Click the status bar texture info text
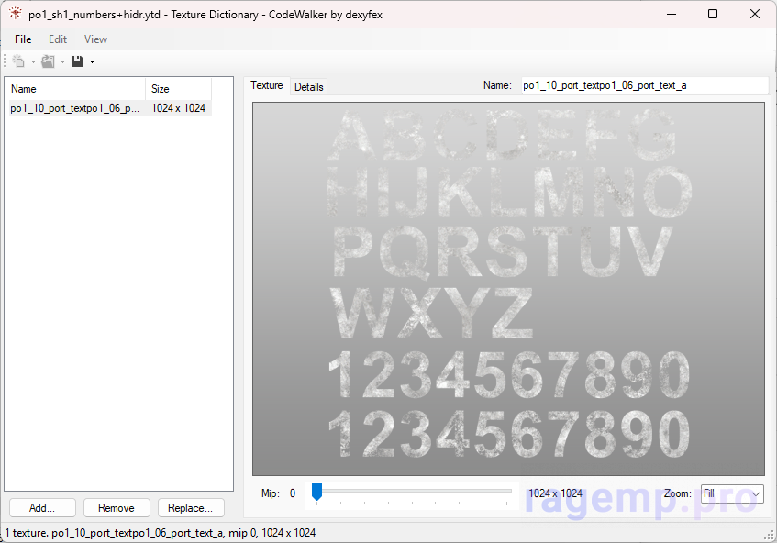777x543 pixels. tap(161, 533)
